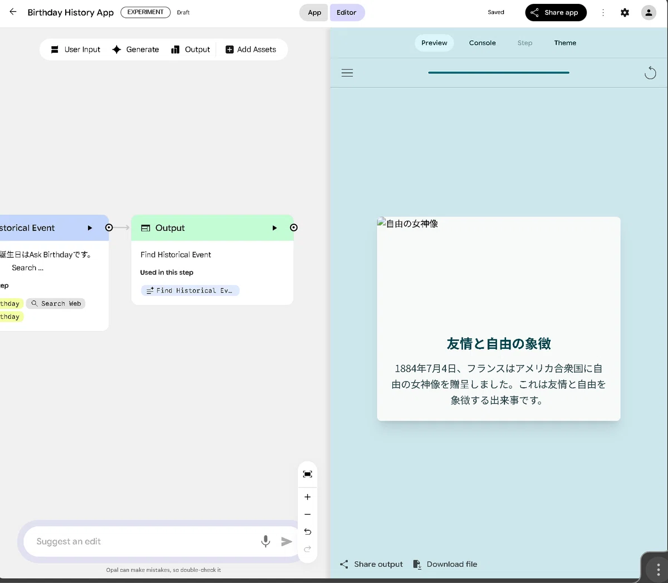Viewport: 668px width, 583px height.
Task: Restart the preview with the reload icon
Action: 650,73
